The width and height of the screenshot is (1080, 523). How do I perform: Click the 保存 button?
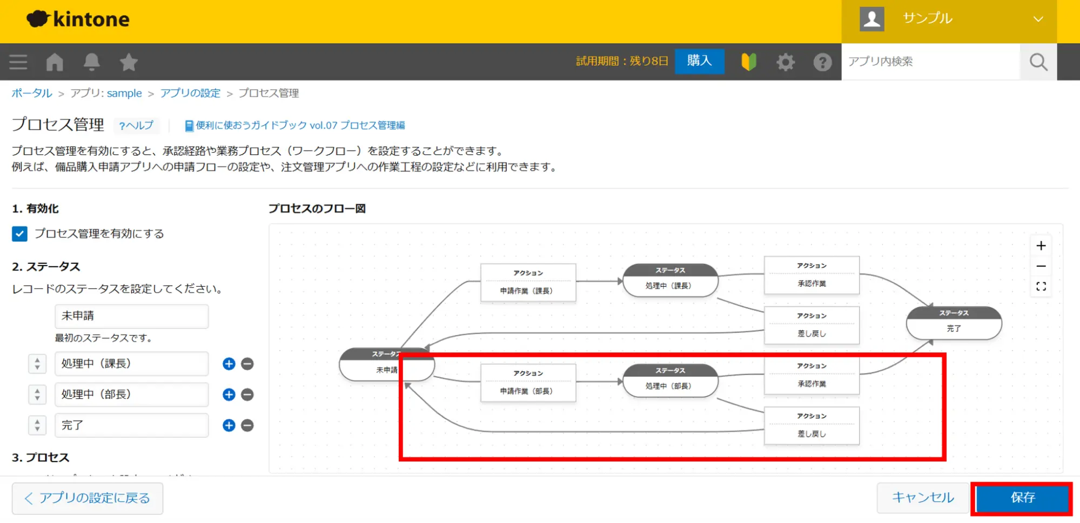[x=1022, y=498]
